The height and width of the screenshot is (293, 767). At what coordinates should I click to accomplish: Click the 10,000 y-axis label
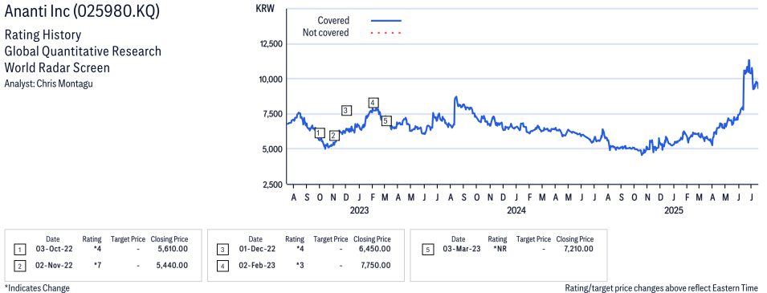[x=270, y=79]
